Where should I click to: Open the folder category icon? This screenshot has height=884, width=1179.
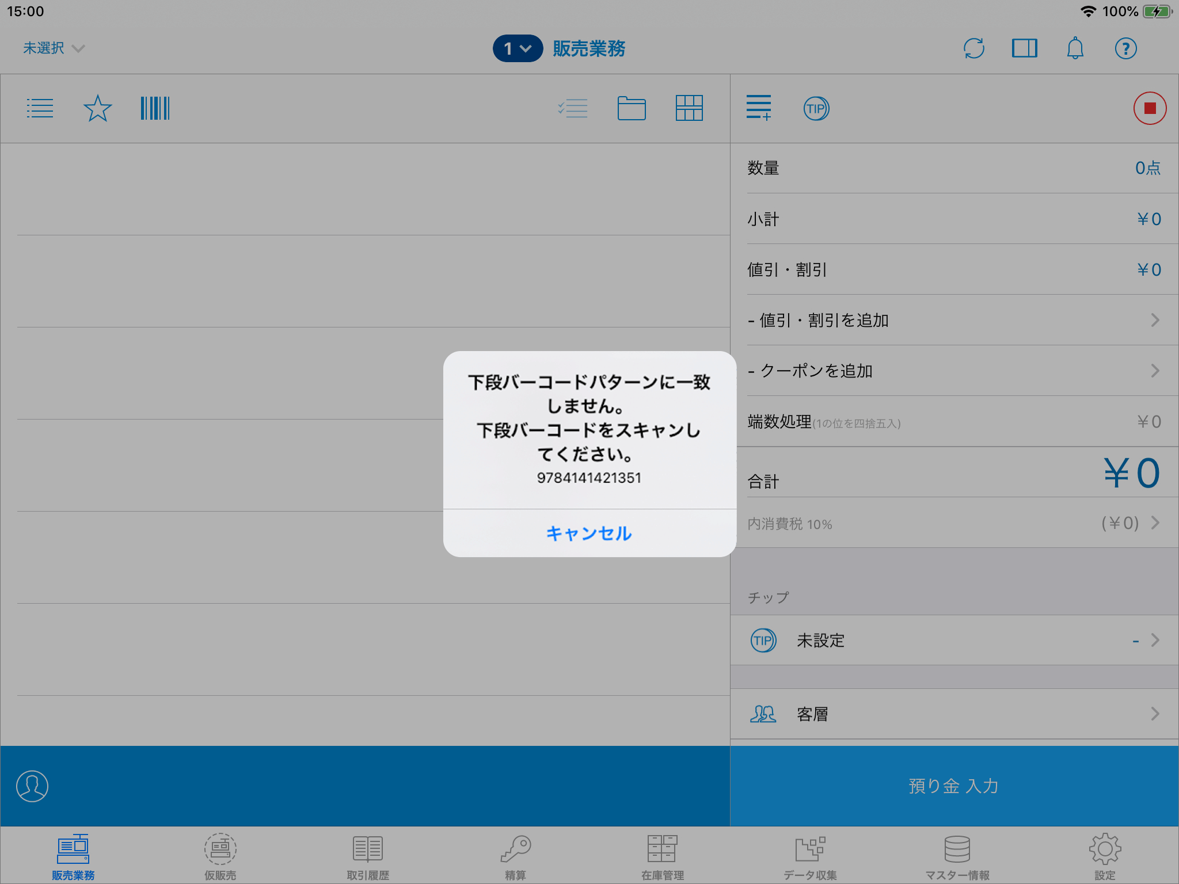tap(632, 108)
